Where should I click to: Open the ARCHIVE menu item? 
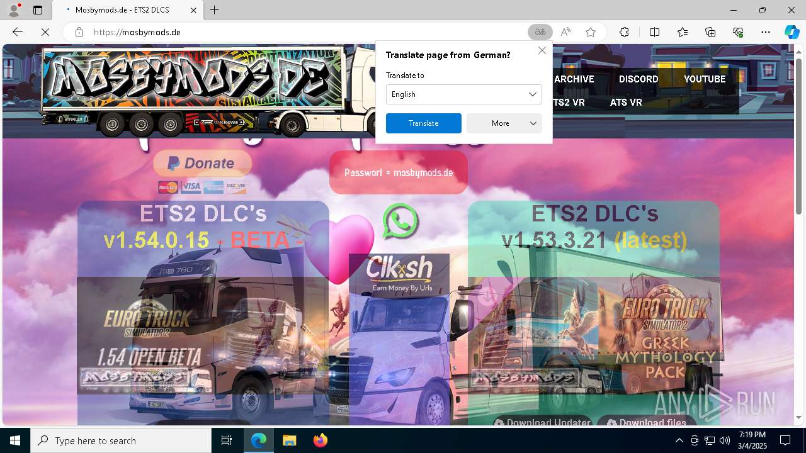coord(574,79)
